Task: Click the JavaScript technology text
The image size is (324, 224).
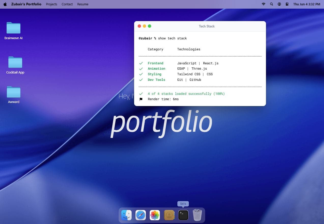Action: (x=187, y=63)
